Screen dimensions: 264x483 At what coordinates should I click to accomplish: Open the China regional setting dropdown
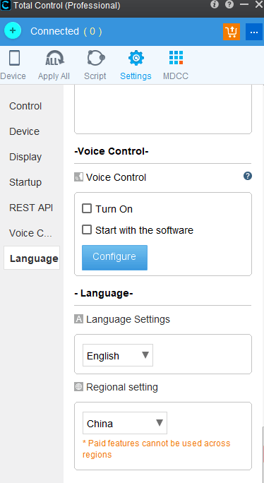point(125,423)
